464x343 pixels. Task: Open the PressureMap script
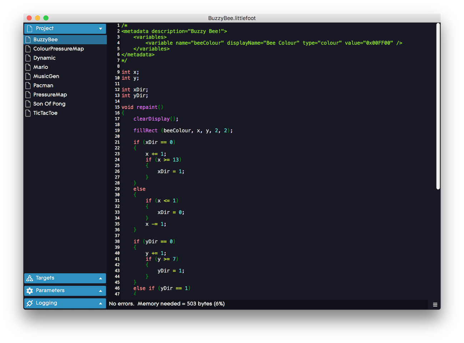coord(50,95)
